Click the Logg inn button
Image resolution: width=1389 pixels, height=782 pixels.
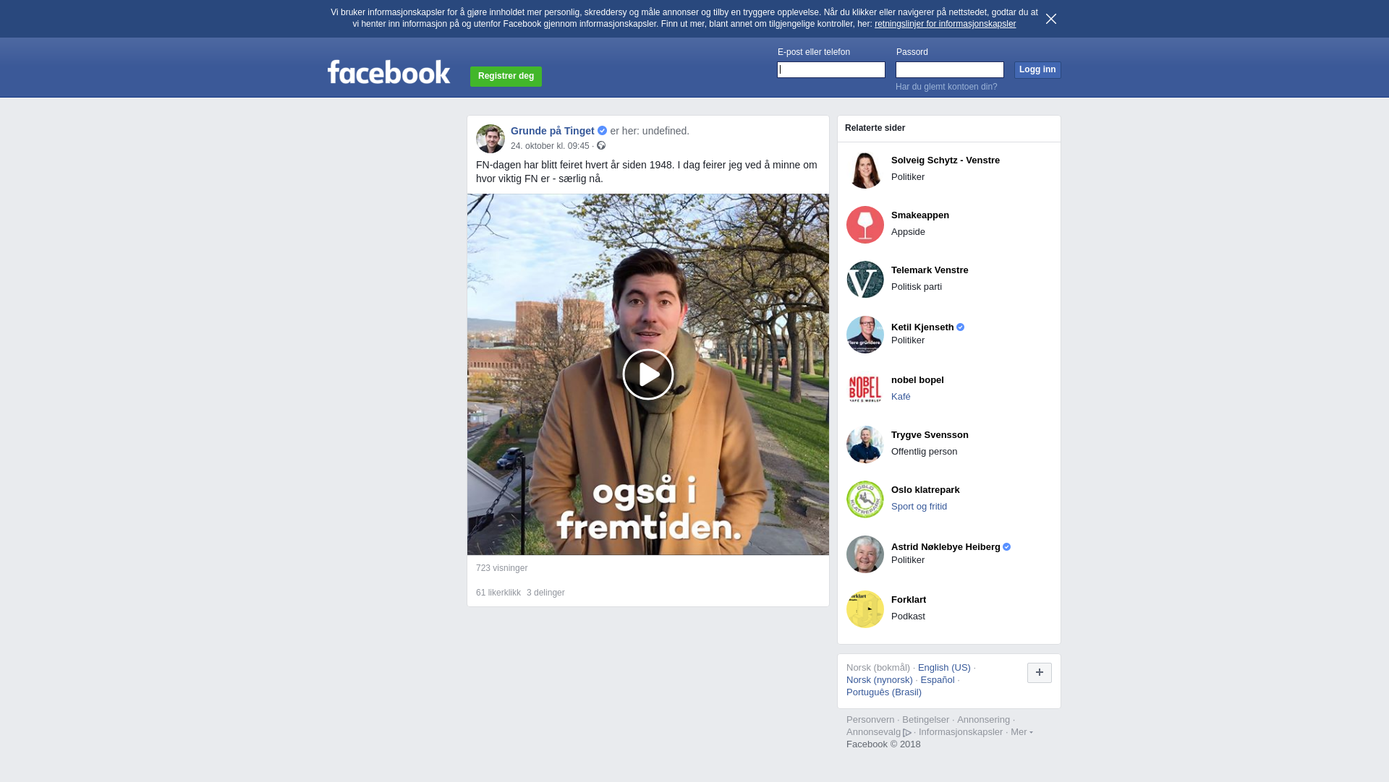coord(1037,69)
